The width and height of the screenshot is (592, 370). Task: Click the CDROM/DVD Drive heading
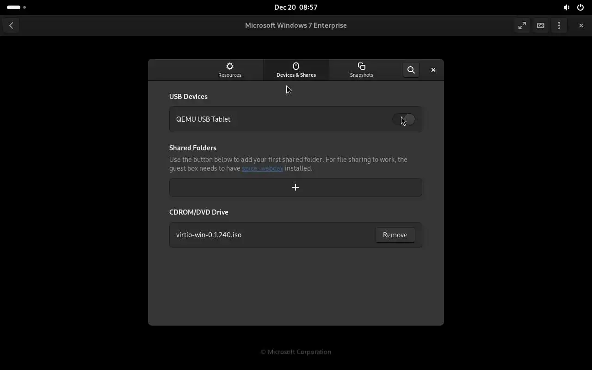pos(199,212)
